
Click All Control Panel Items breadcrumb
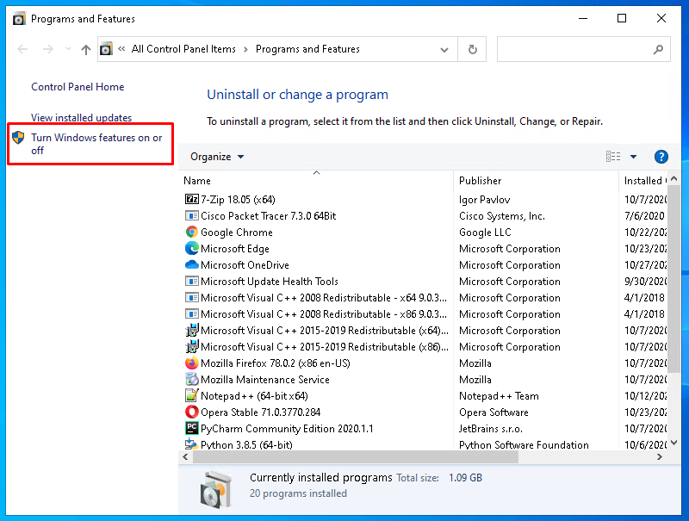tap(183, 49)
